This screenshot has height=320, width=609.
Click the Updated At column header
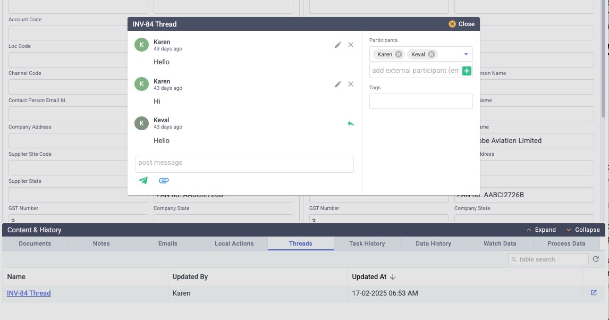465,277
